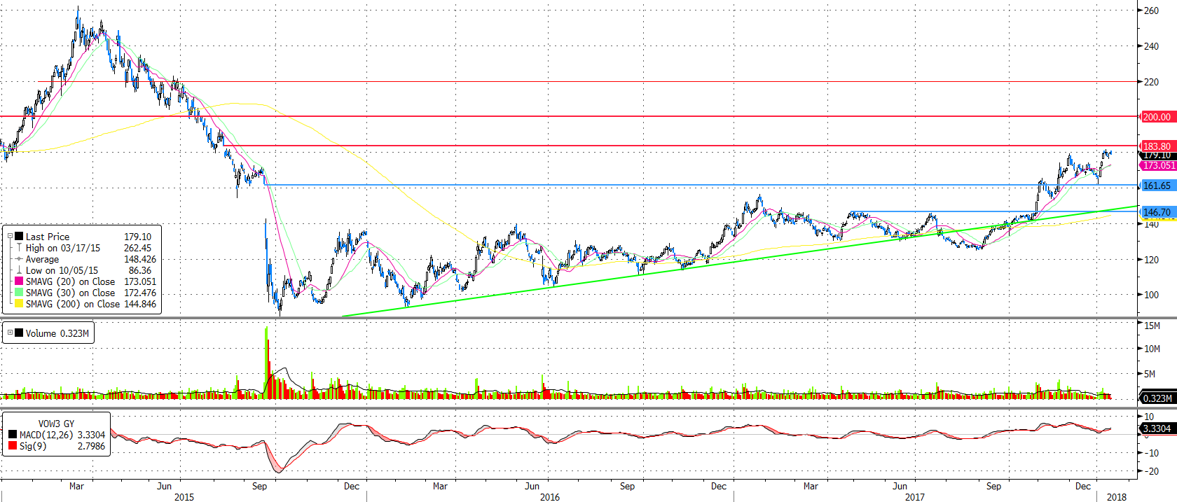
Task: Click the 148.426 average value
Action: point(140,259)
